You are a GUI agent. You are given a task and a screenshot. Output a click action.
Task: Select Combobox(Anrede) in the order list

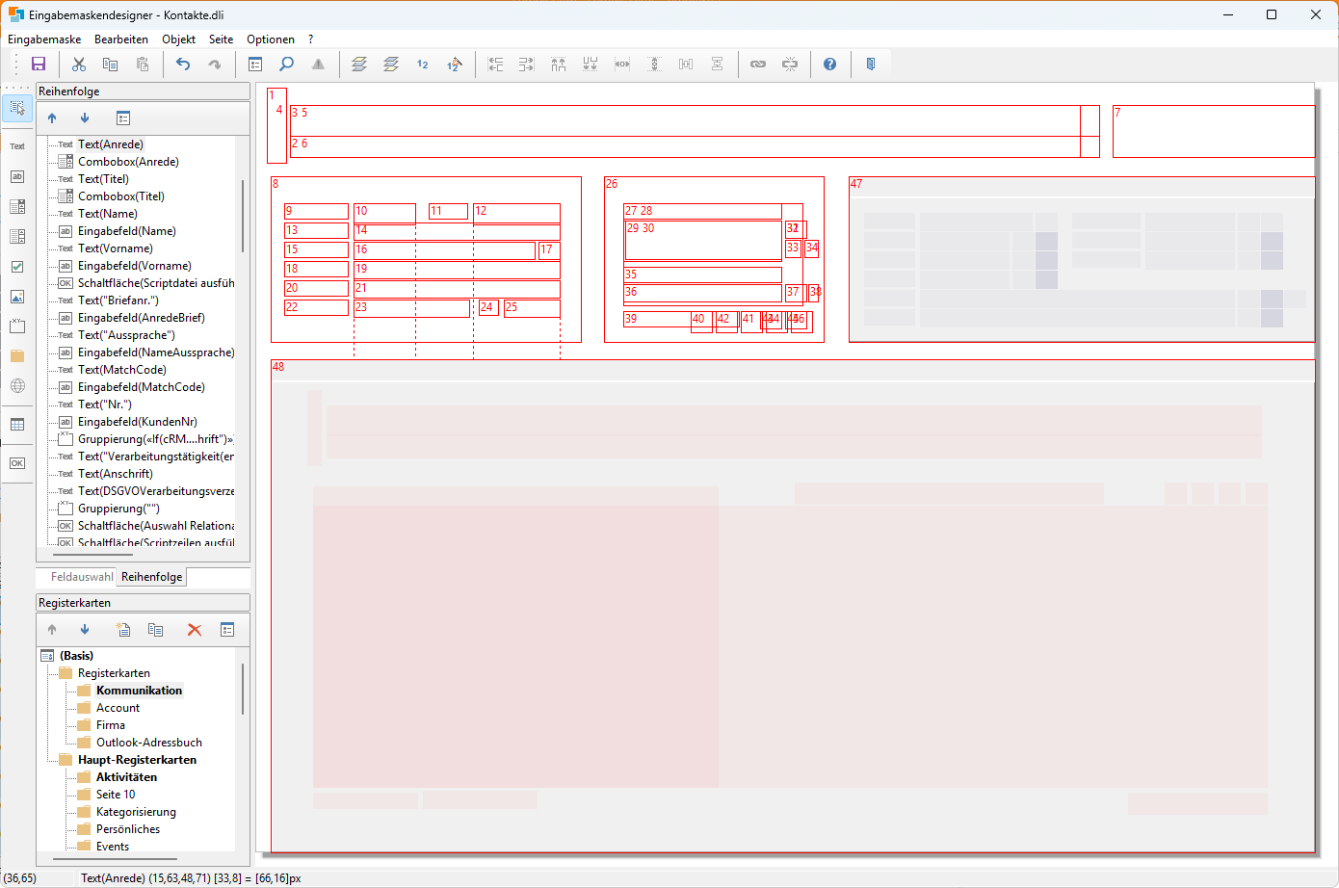tap(128, 162)
